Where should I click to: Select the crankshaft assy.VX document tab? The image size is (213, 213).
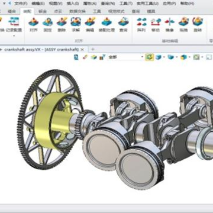pos(41,49)
